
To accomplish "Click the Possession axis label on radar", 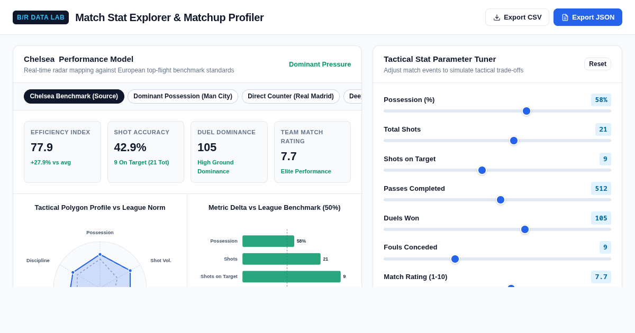I will 100,233.
